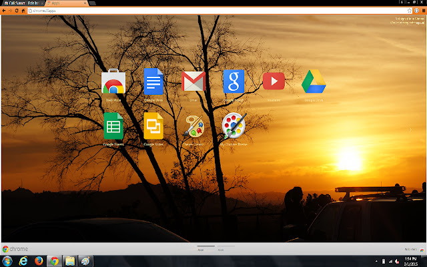Select the second Apps page indicator
This screenshot has width=427, height=267.
pyautogui.click(x=226, y=248)
